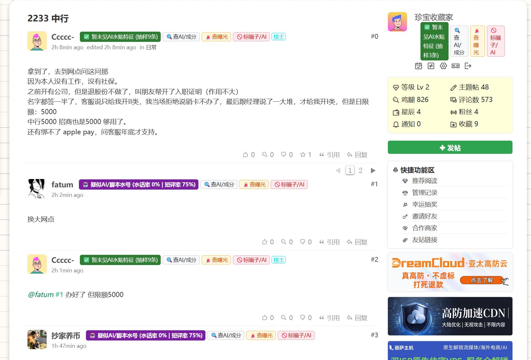This screenshot has width=531, height=360.
Task: Click the logout icon in profile card
Action: 468,66
